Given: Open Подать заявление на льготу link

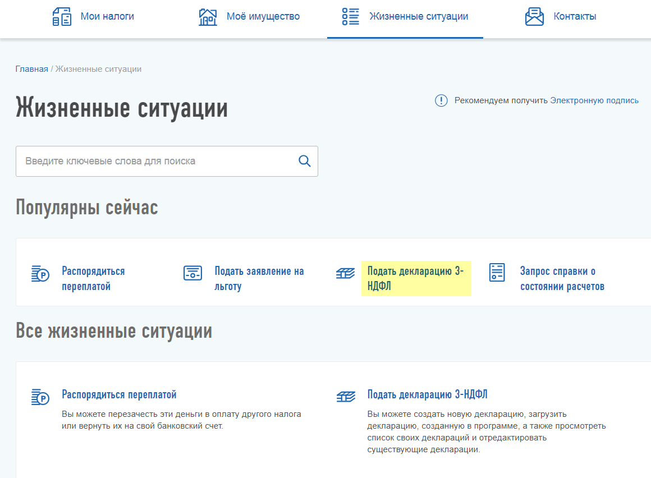Looking at the screenshot, I should coord(259,278).
